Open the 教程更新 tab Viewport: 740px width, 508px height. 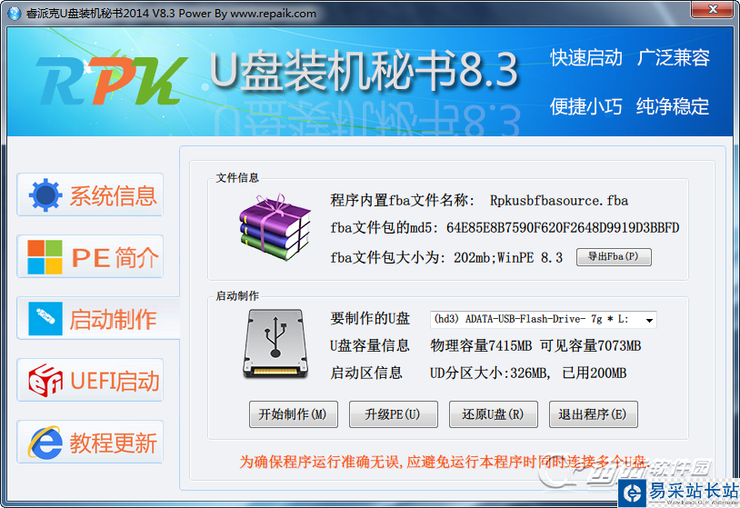click(90, 443)
